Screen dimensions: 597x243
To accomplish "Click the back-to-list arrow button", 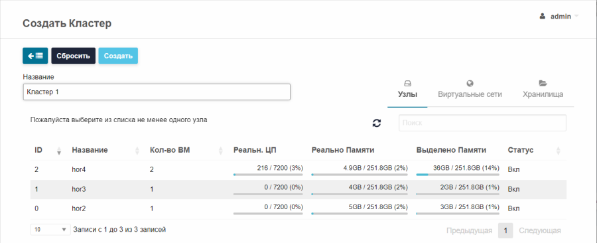I will coord(35,56).
